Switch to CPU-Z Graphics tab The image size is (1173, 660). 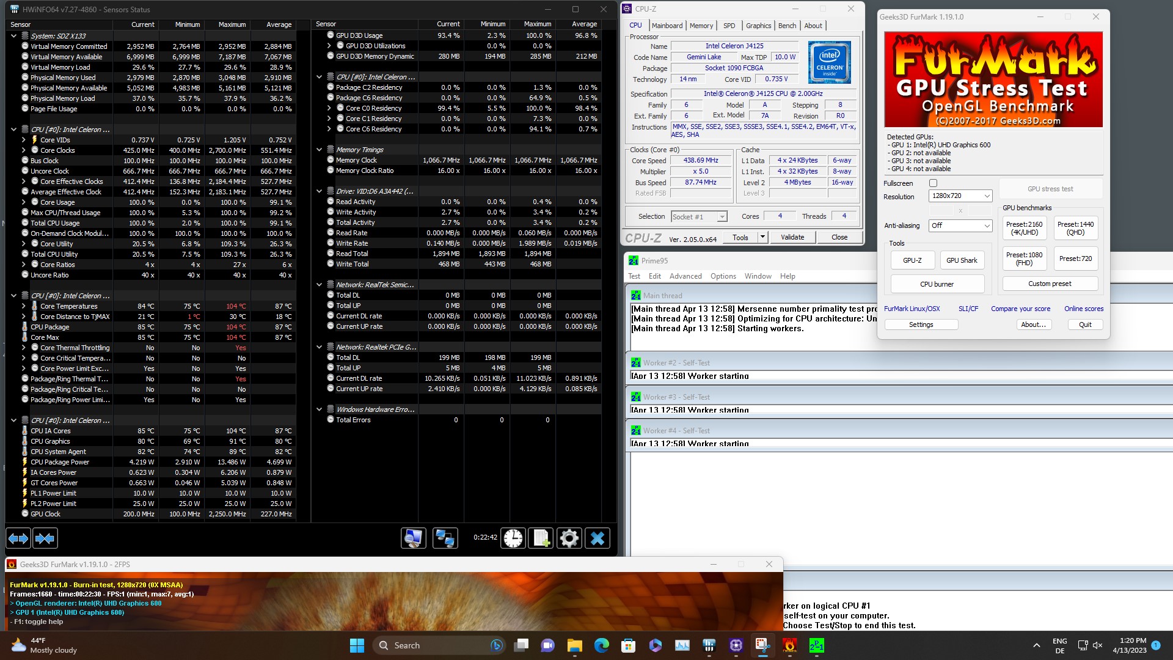point(758,26)
